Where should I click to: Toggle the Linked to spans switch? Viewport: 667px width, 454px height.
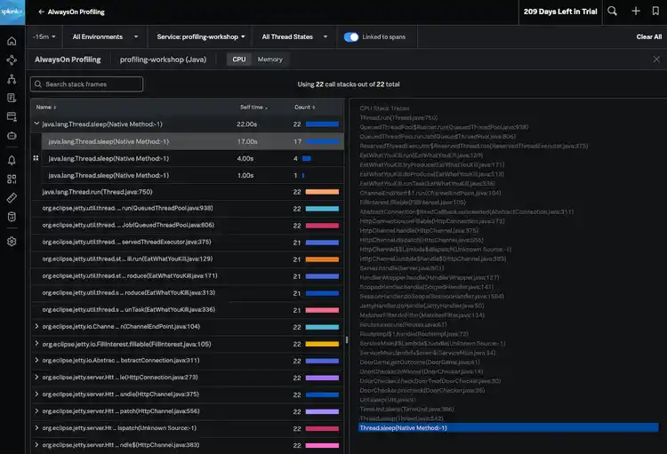[351, 36]
